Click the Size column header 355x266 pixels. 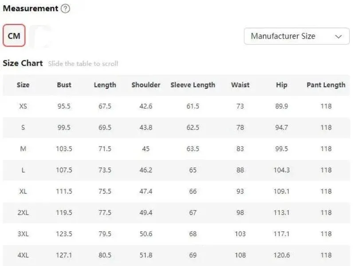tap(23, 85)
